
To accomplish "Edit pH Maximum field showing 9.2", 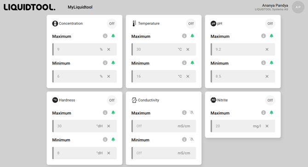I will 243,49.
